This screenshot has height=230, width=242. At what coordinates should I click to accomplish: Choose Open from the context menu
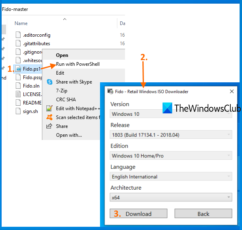tap(83, 55)
